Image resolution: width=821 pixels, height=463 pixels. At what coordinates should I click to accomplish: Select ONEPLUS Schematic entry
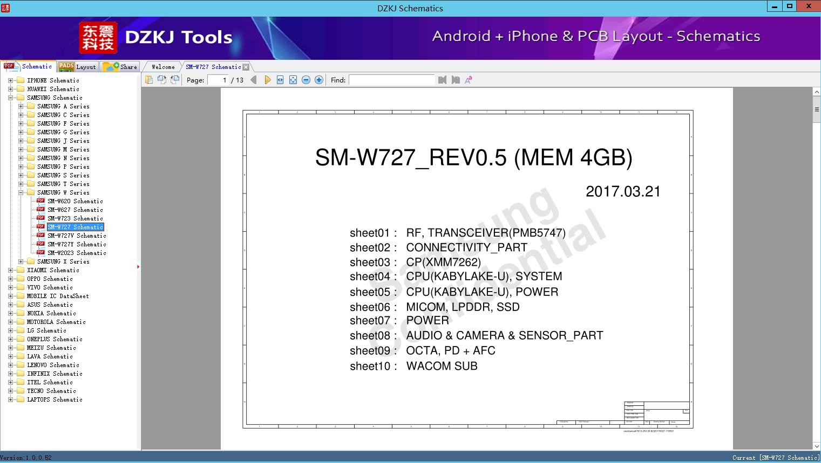[x=55, y=339]
